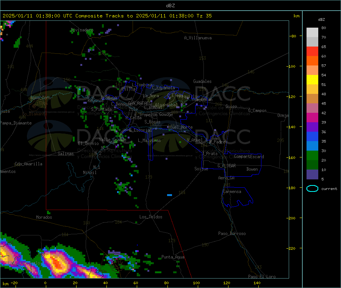Click the S_Rosas map label

point(152,122)
